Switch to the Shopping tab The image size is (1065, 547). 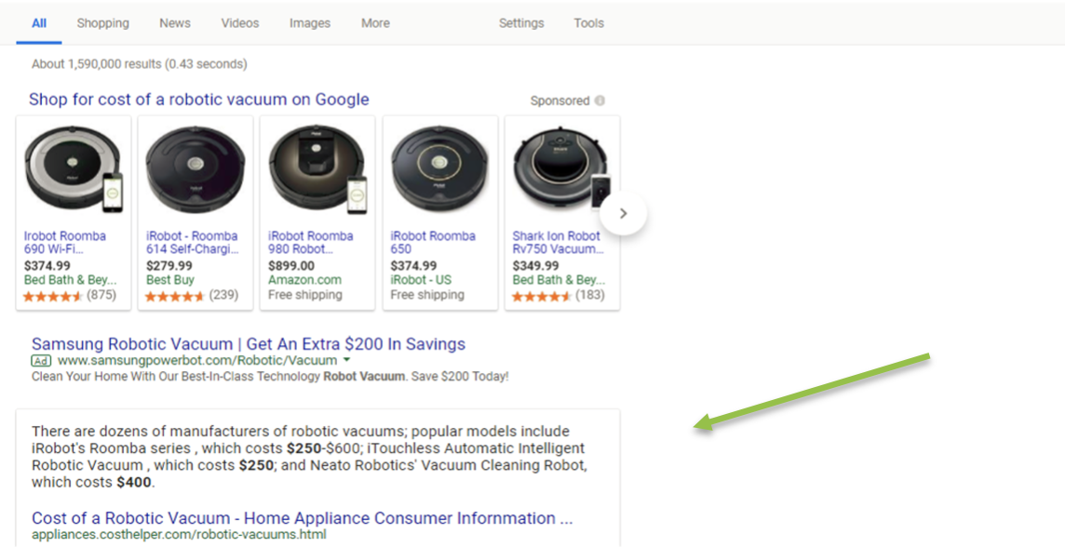(102, 23)
